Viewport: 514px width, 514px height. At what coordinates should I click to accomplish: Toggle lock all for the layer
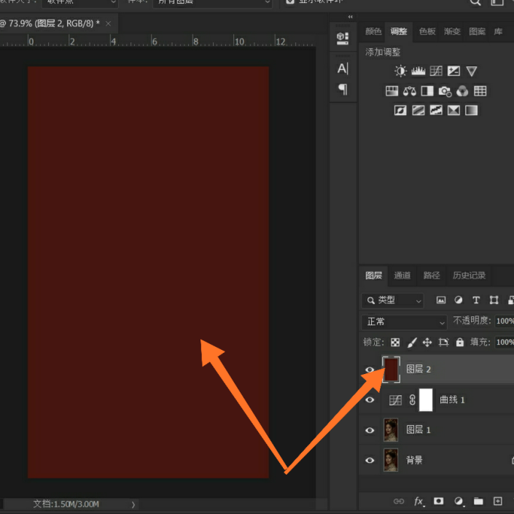coord(460,342)
